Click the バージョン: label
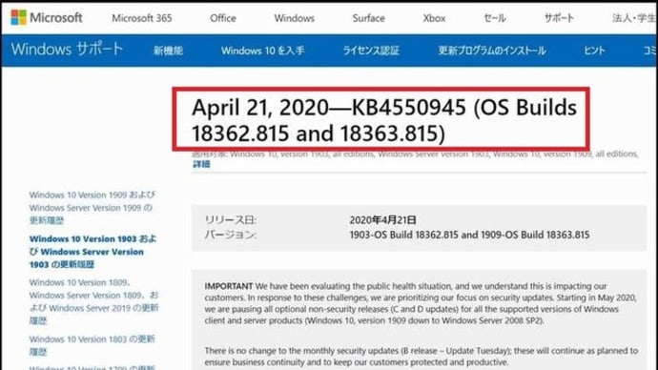The height and width of the screenshot is (370, 658). [x=231, y=235]
